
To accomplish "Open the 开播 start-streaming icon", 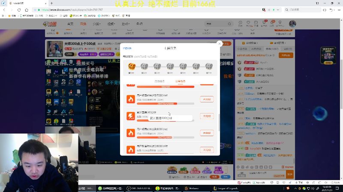I will point(256,23).
